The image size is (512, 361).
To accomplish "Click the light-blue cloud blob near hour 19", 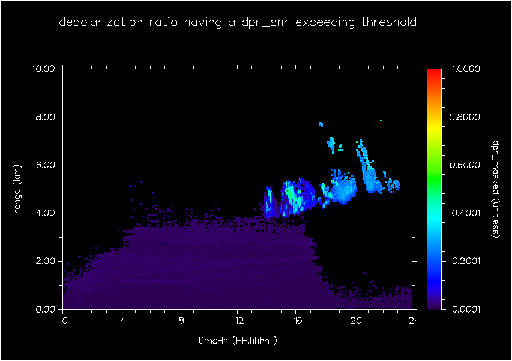I will (343, 190).
